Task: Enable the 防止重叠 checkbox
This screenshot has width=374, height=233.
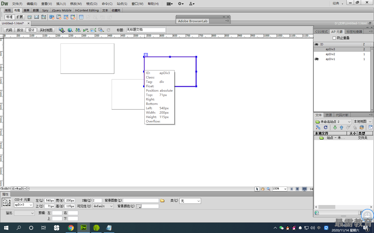Action: [334, 38]
